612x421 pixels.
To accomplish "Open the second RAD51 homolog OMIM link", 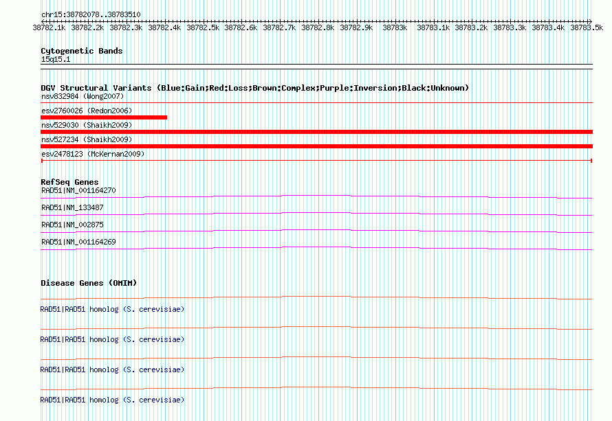I will [x=112, y=339].
